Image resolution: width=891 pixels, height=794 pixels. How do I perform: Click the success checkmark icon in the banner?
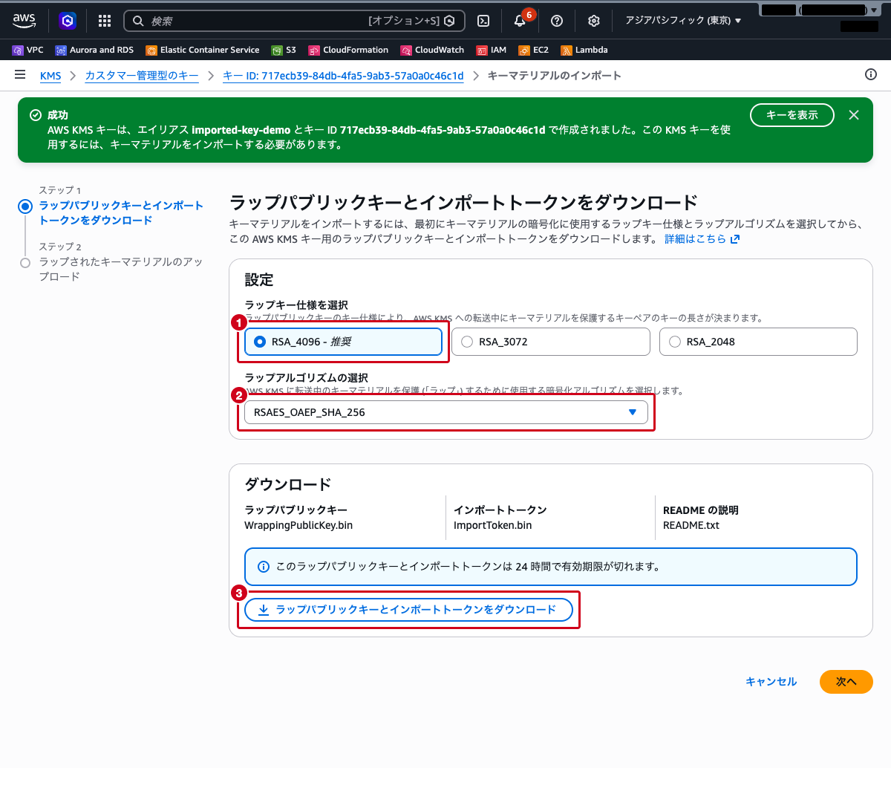pyautogui.click(x=35, y=115)
